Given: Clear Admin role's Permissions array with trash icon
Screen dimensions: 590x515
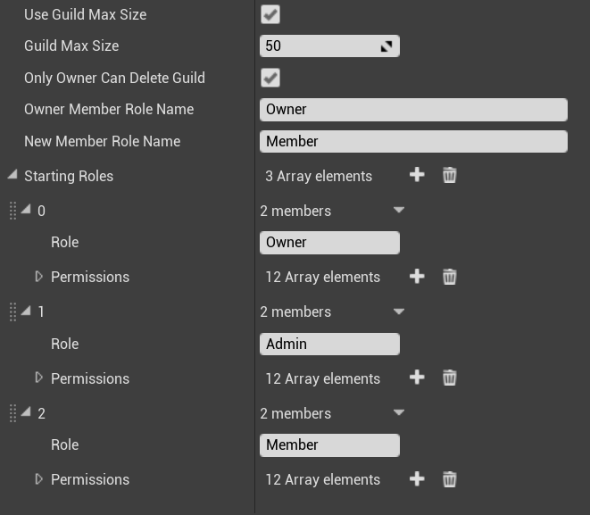Looking at the screenshot, I should point(450,378).
